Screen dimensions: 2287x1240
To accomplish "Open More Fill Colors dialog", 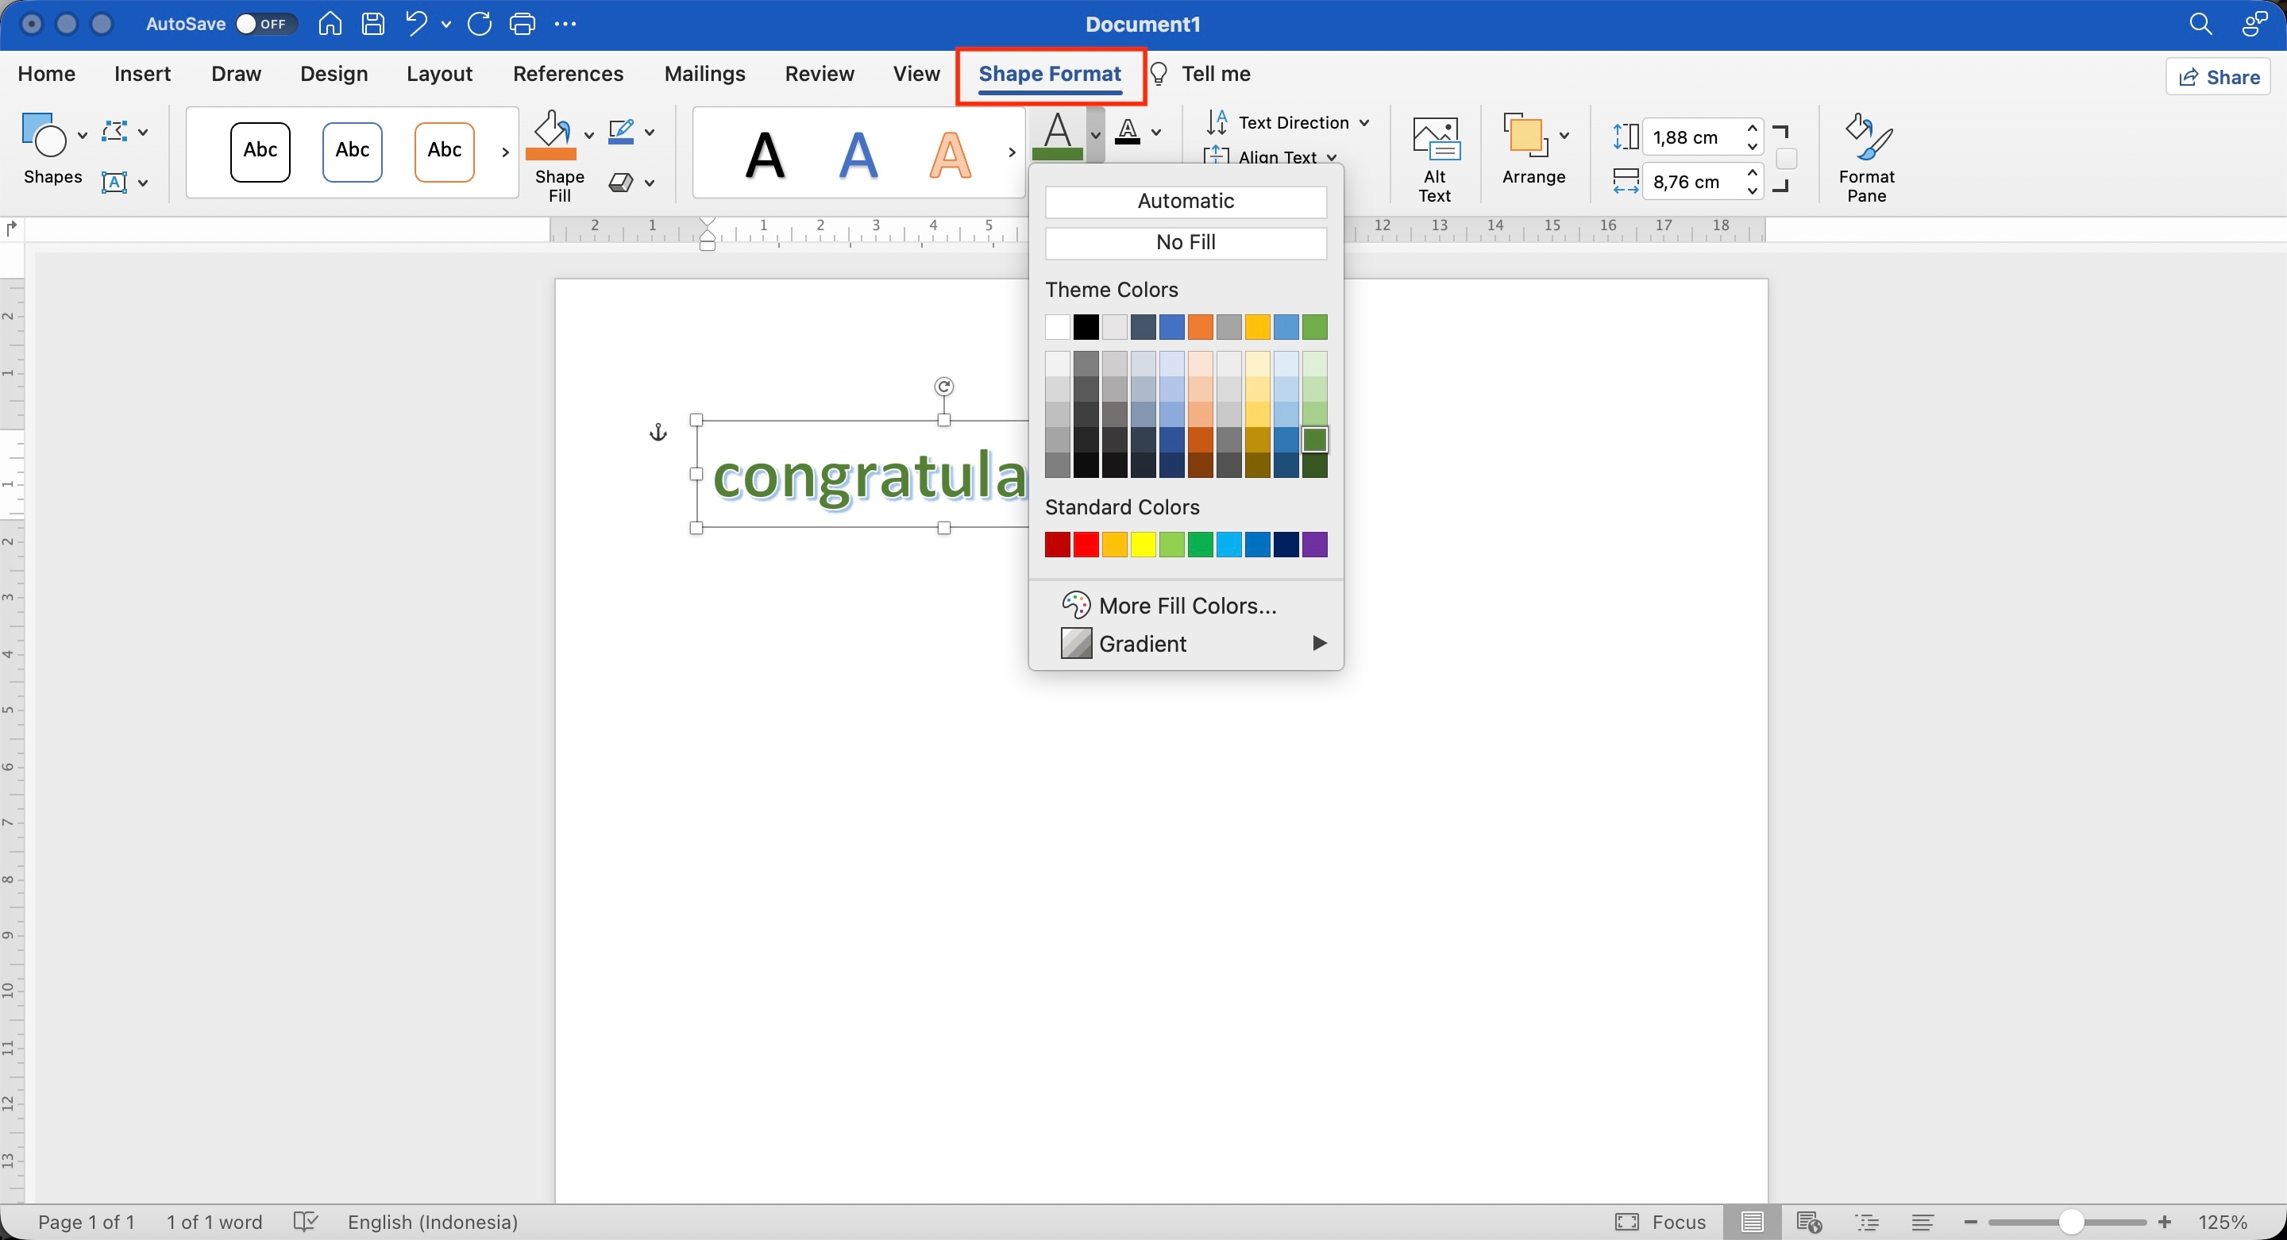I will point(1186,606).
